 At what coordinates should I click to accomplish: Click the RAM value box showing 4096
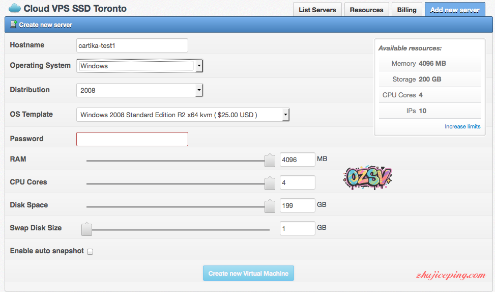(297, 160)
